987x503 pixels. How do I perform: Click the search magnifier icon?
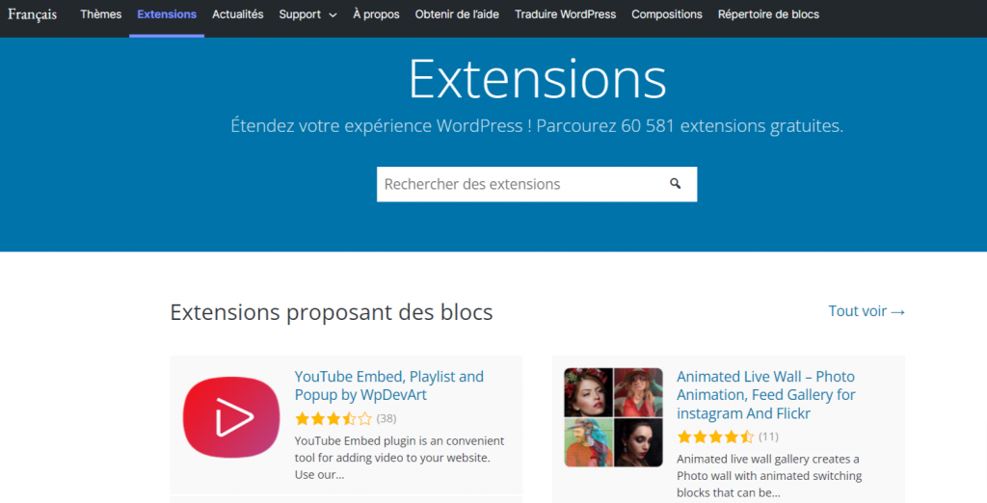point(676,184)
